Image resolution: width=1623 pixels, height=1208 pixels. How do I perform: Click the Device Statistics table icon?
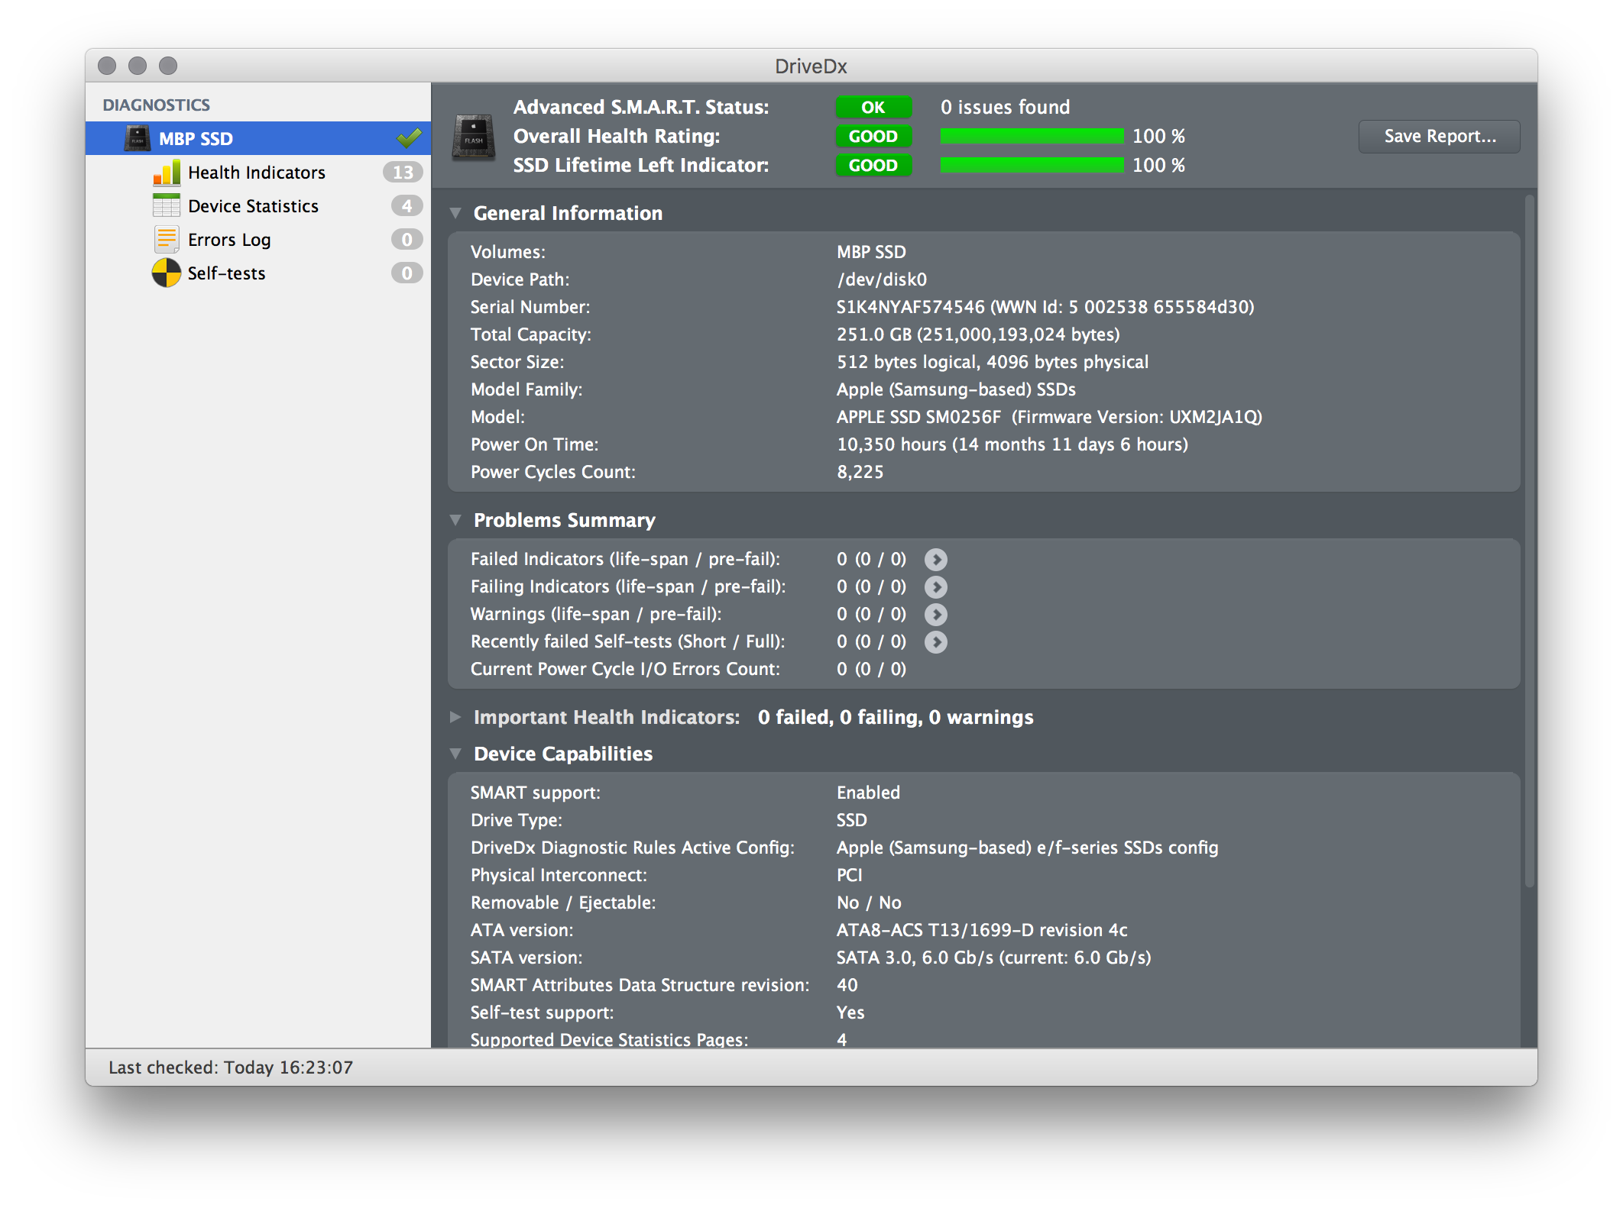(167, 206)
